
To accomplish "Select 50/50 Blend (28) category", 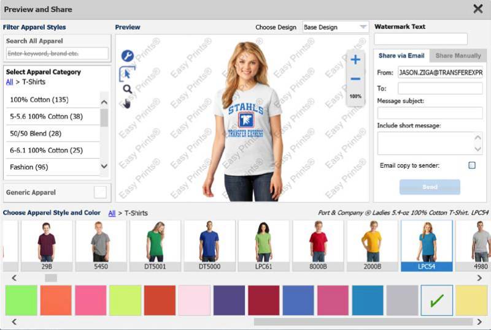I will tap(53, 133).
